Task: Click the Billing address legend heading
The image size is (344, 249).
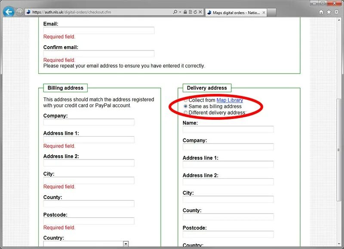Action: pos(65,88)
